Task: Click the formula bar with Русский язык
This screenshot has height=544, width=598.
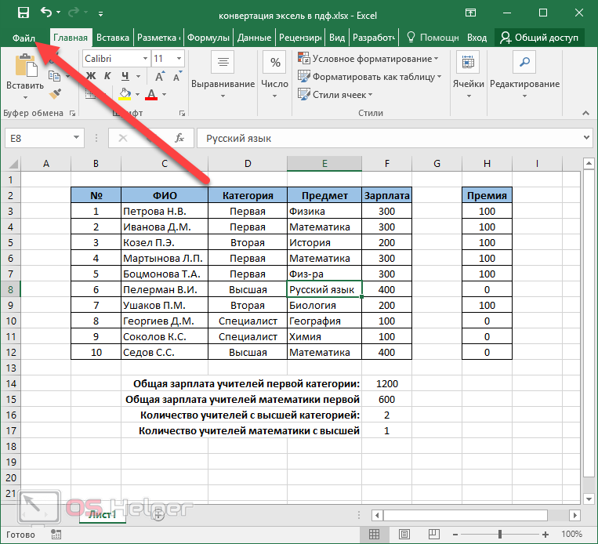Action: coord(389,138)
